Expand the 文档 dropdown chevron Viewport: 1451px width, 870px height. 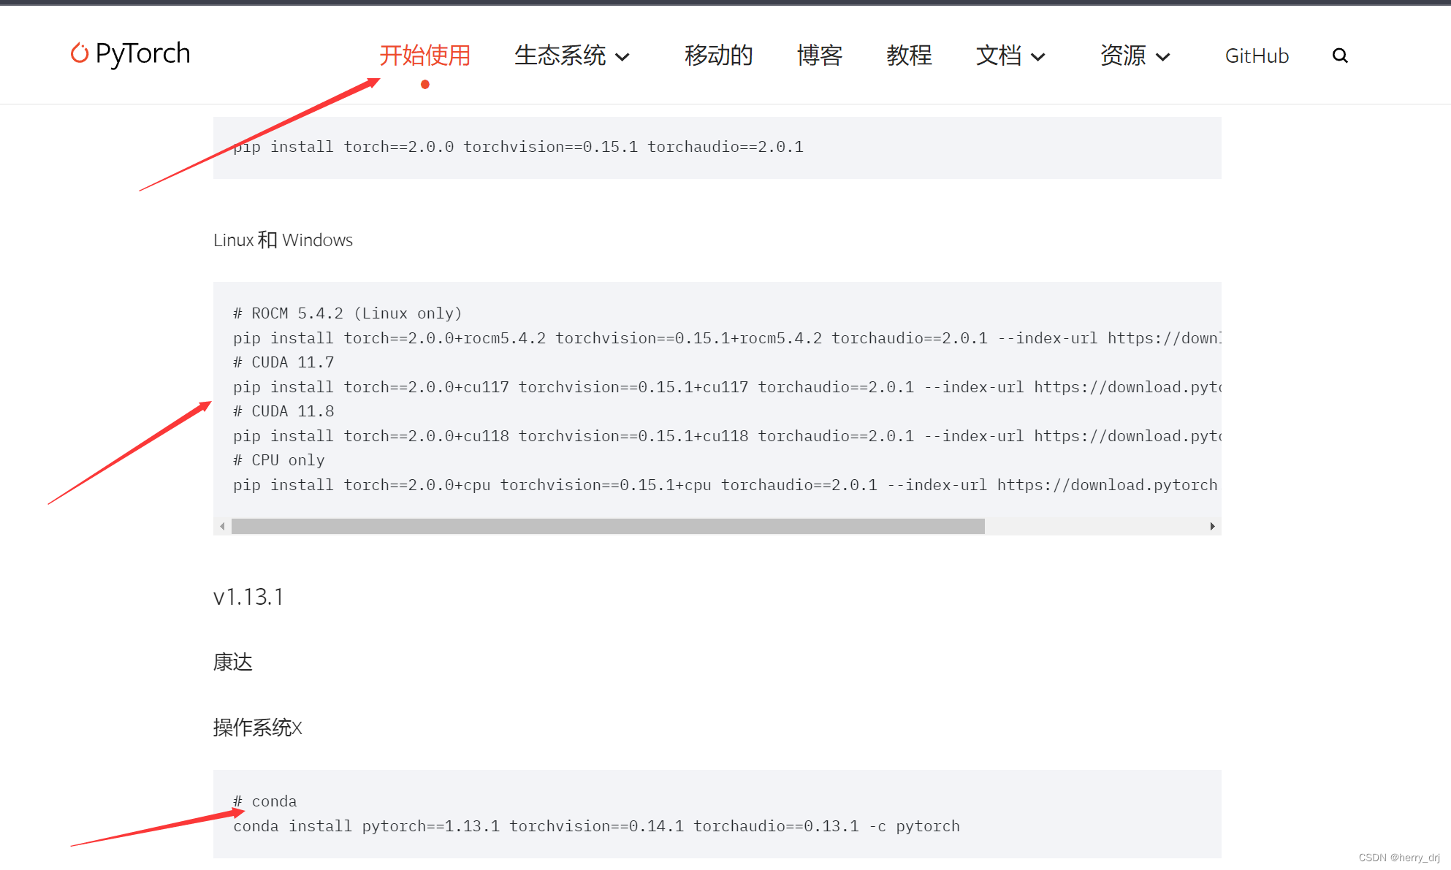[1038, 57]
